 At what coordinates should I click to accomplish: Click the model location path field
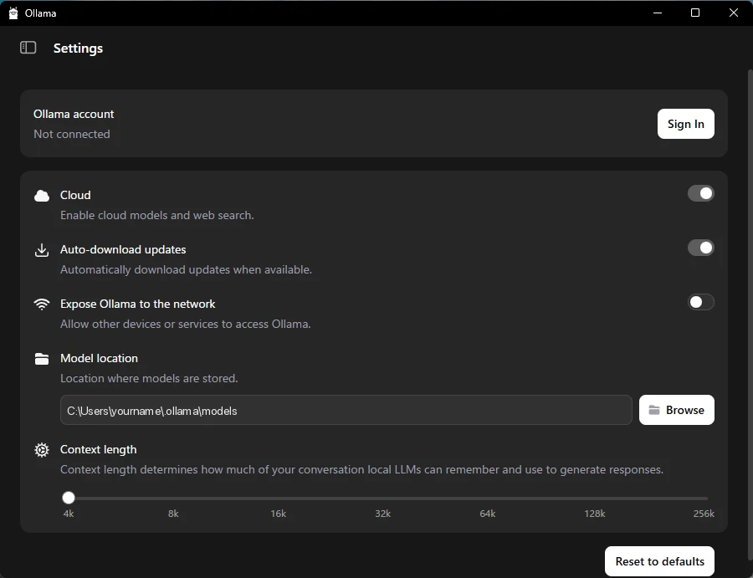[346, 410]
